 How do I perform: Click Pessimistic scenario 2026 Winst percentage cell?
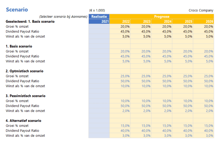point(203,111)
